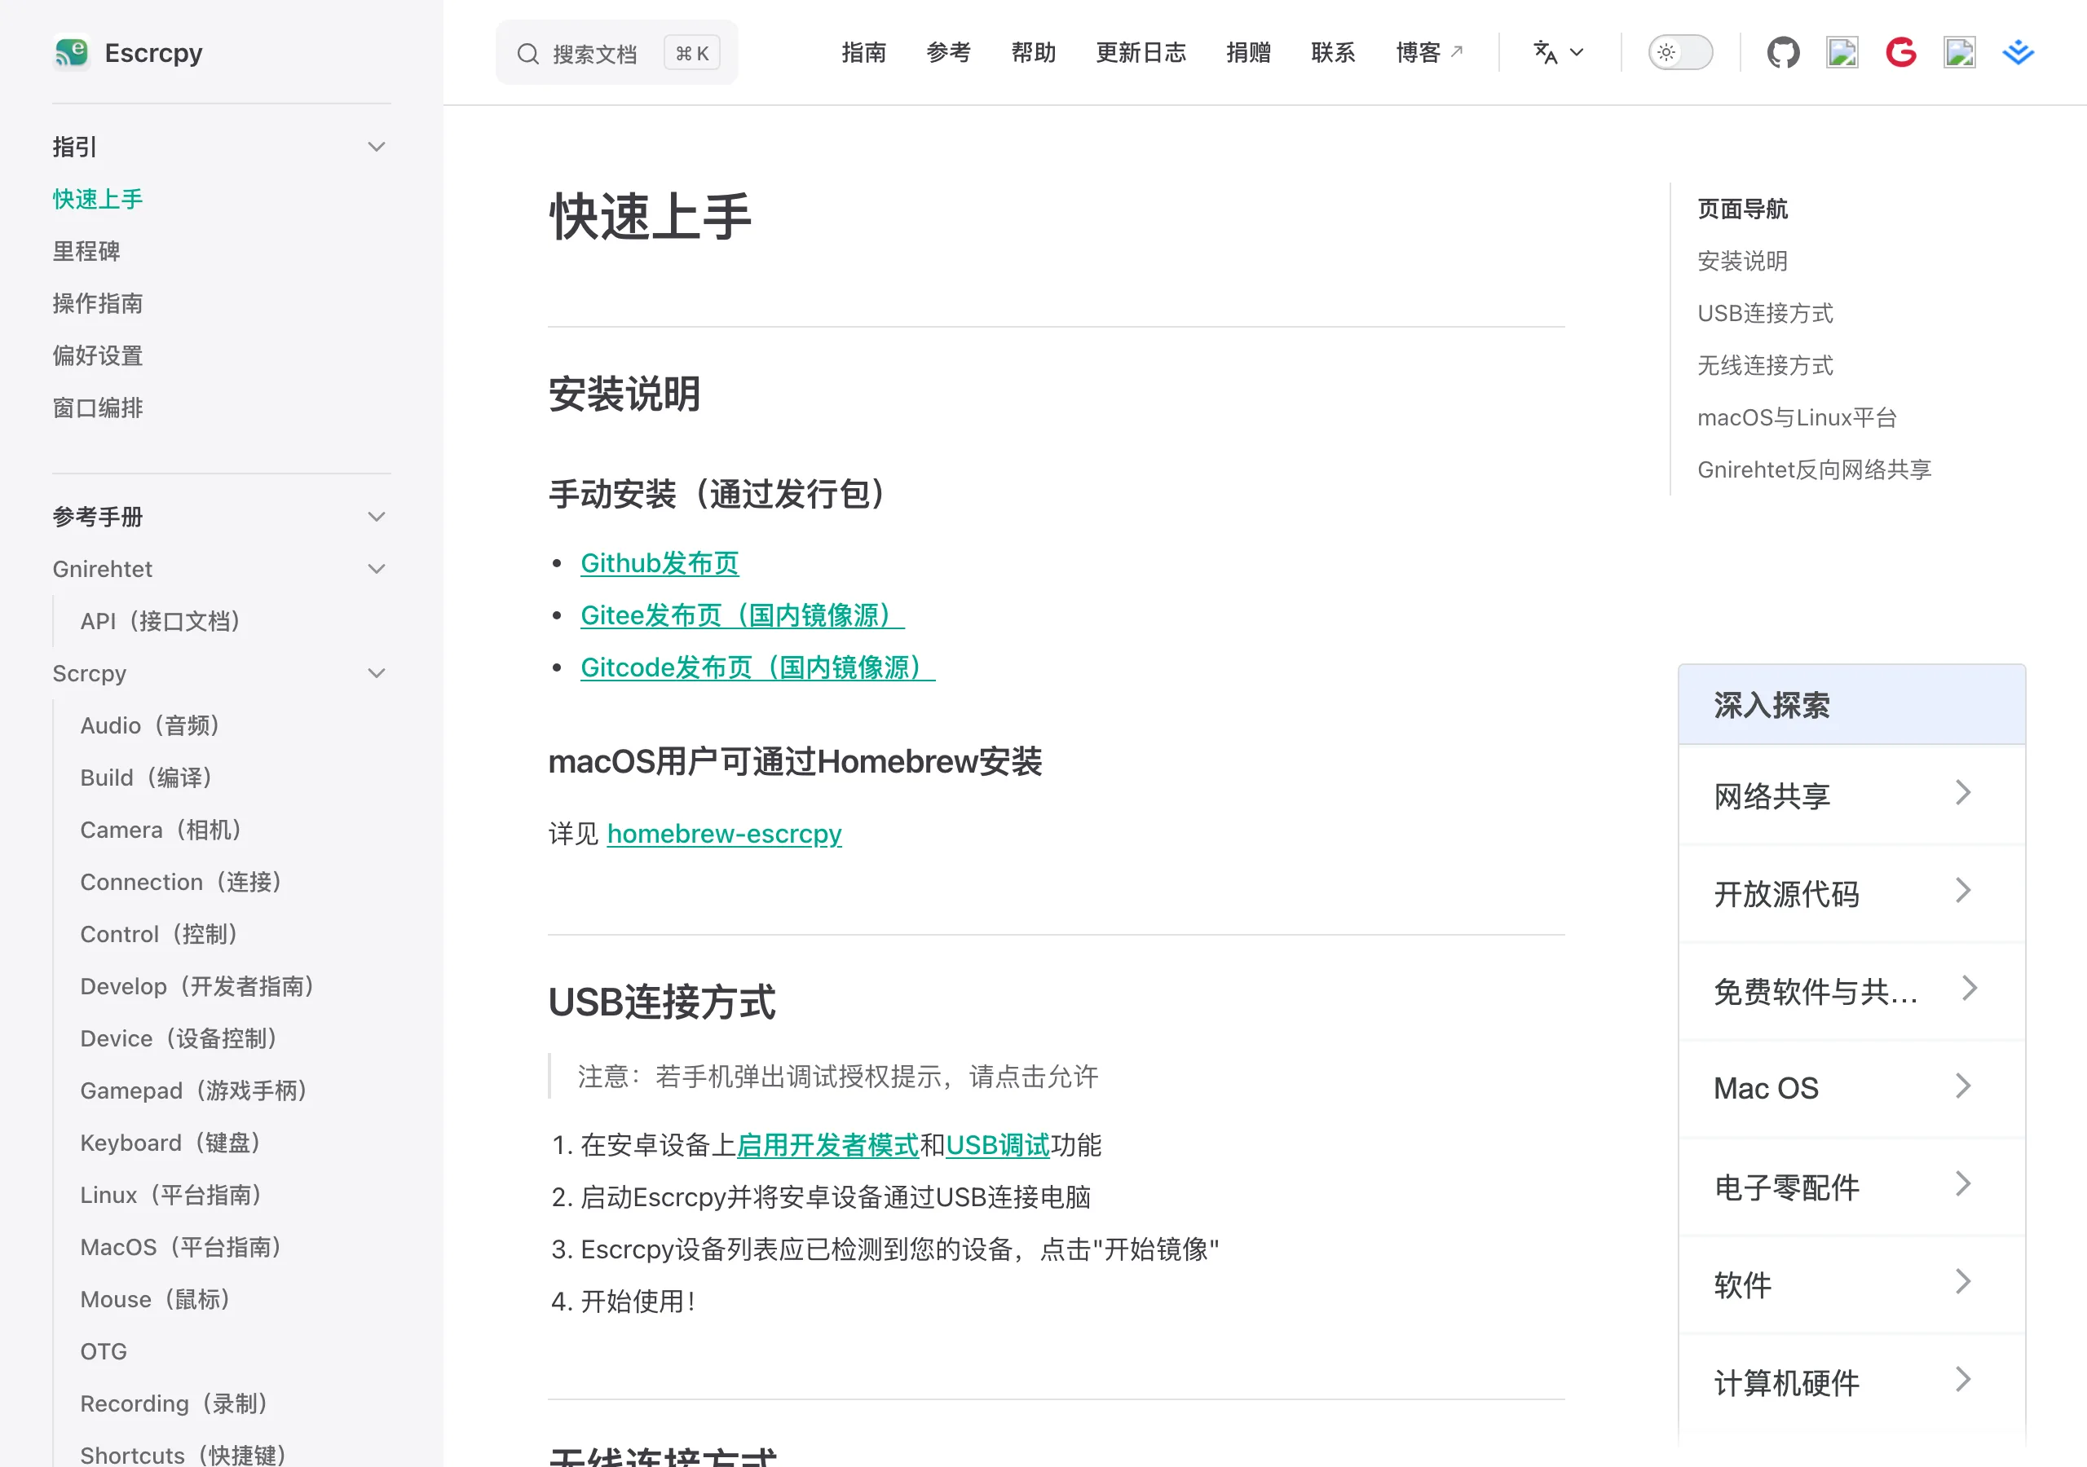The height and width of the screenshot is (1467, 2087).
Task: Select 窗口编排 in sidebar
Action: click(98, 407)
